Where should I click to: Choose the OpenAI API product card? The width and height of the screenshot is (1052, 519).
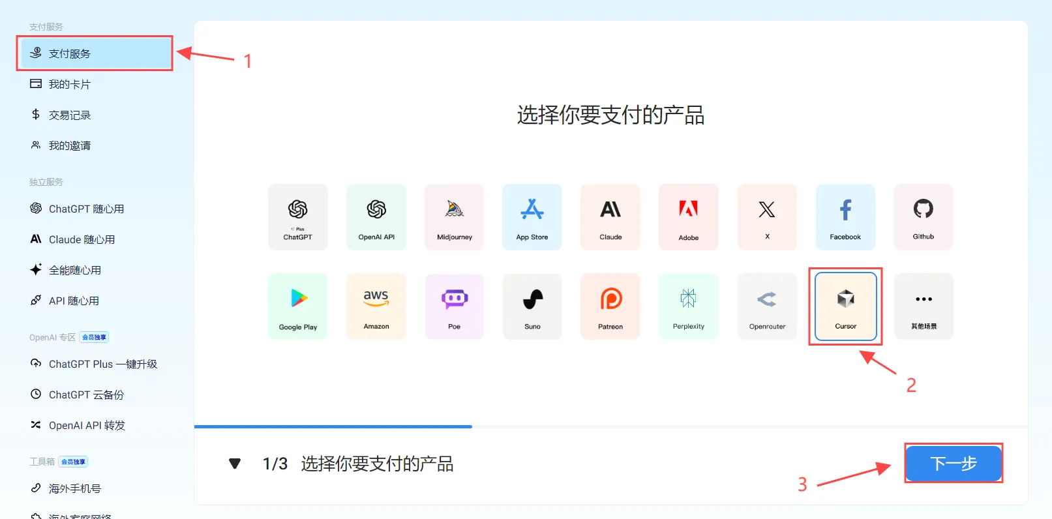(x=376, y=217)
